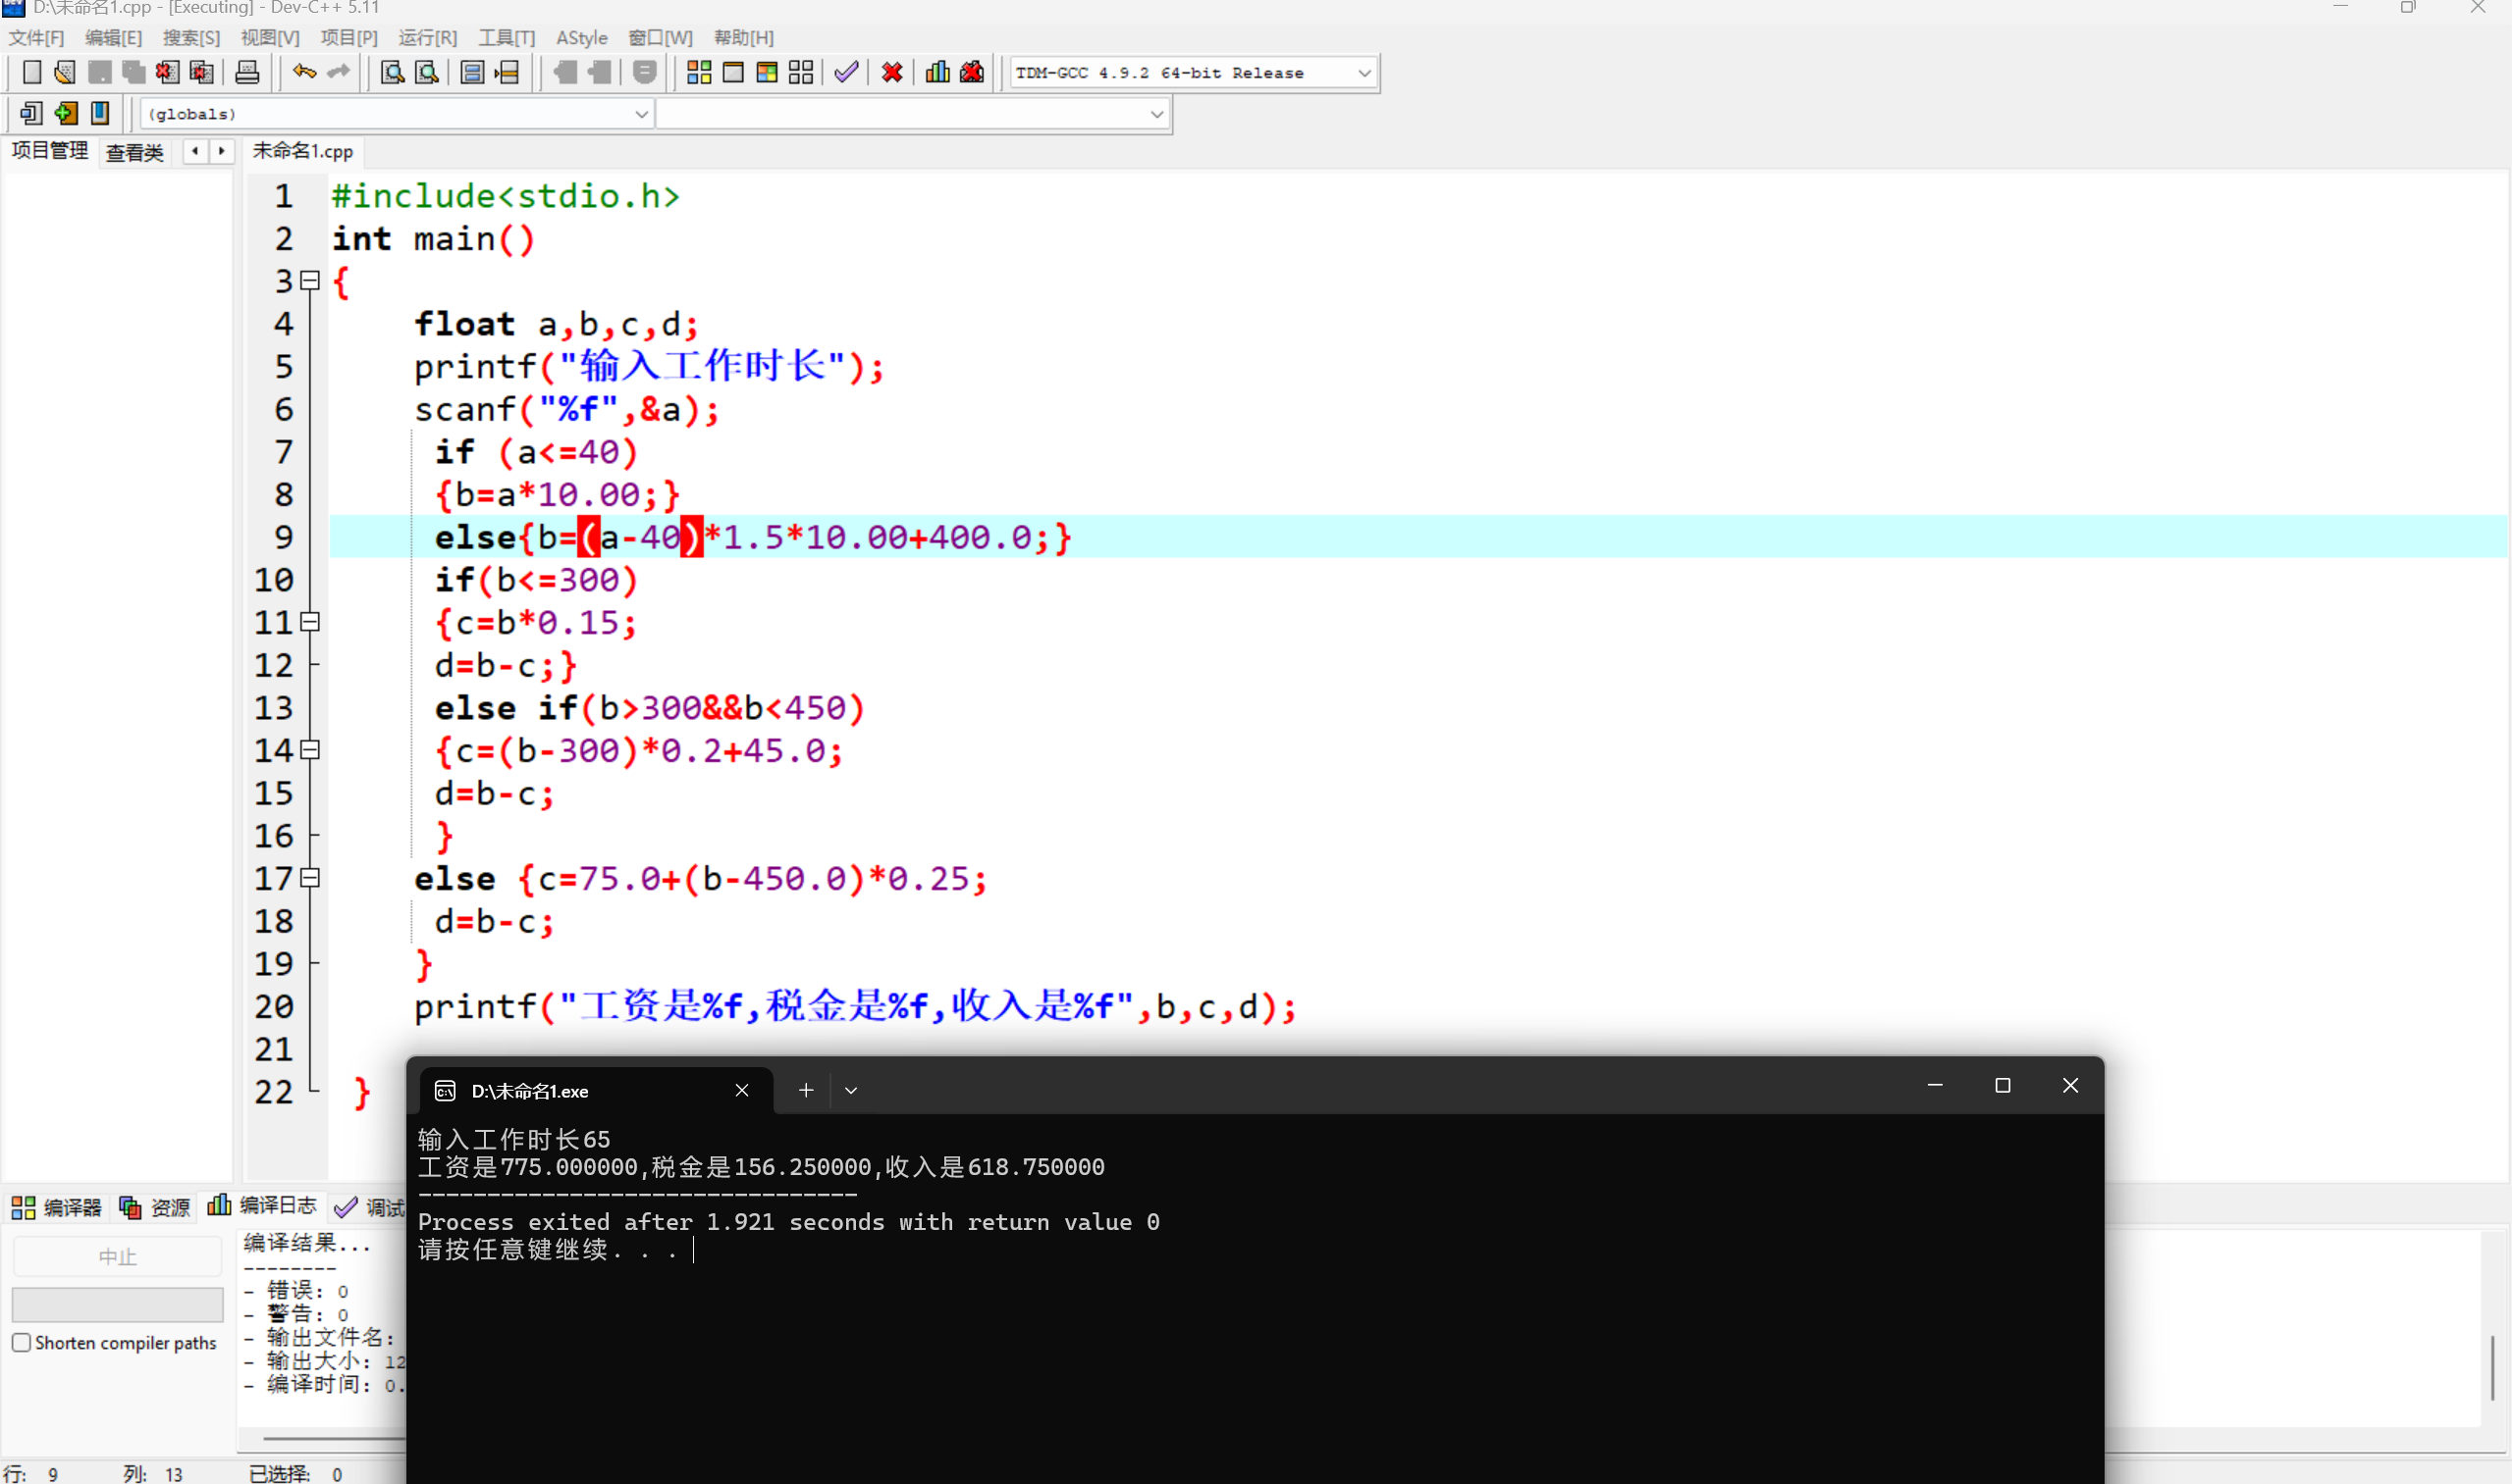Toggle Shorten compiler paths checkbox
2512x1484 pixels.
point(21,1342)
